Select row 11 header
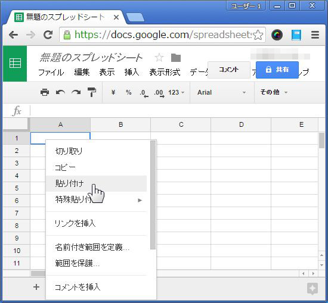The height and width of the screenshot is (303, 328). (x=17, y=263)
